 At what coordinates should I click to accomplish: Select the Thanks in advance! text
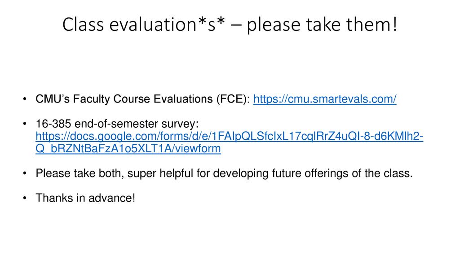point(85,198)
